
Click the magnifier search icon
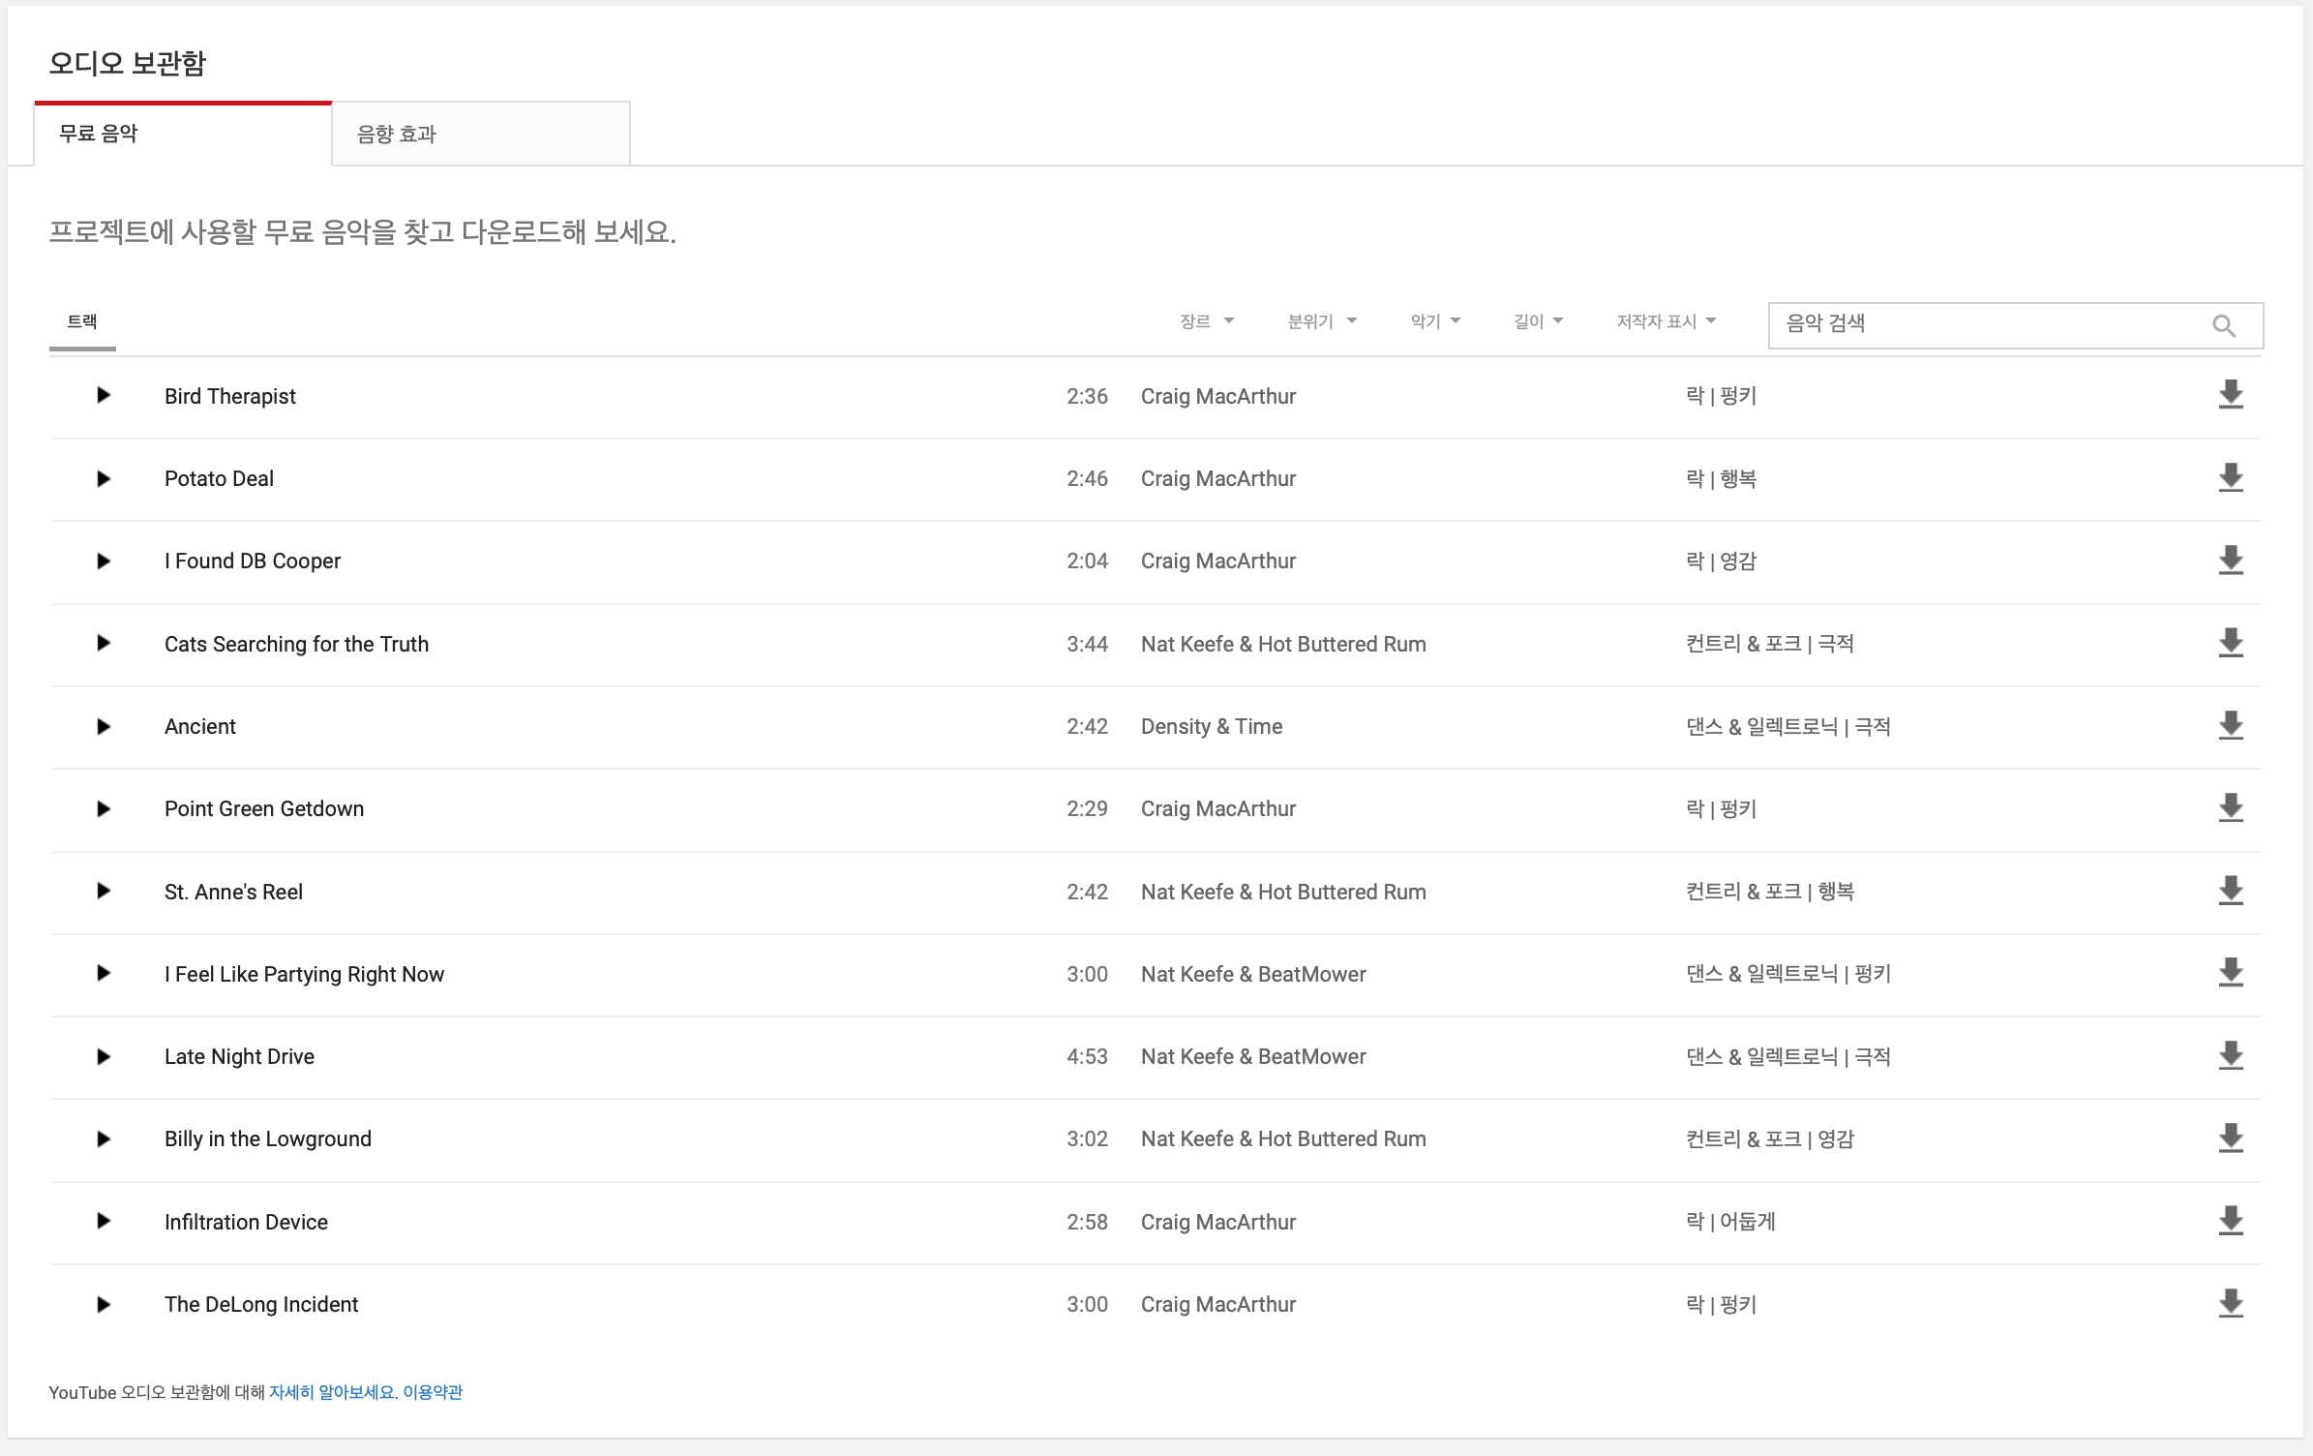2223,325
